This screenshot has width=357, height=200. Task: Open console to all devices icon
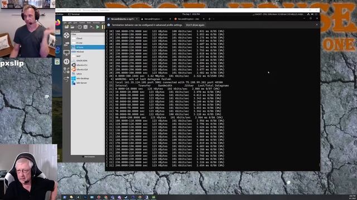(x=91, y=27)
